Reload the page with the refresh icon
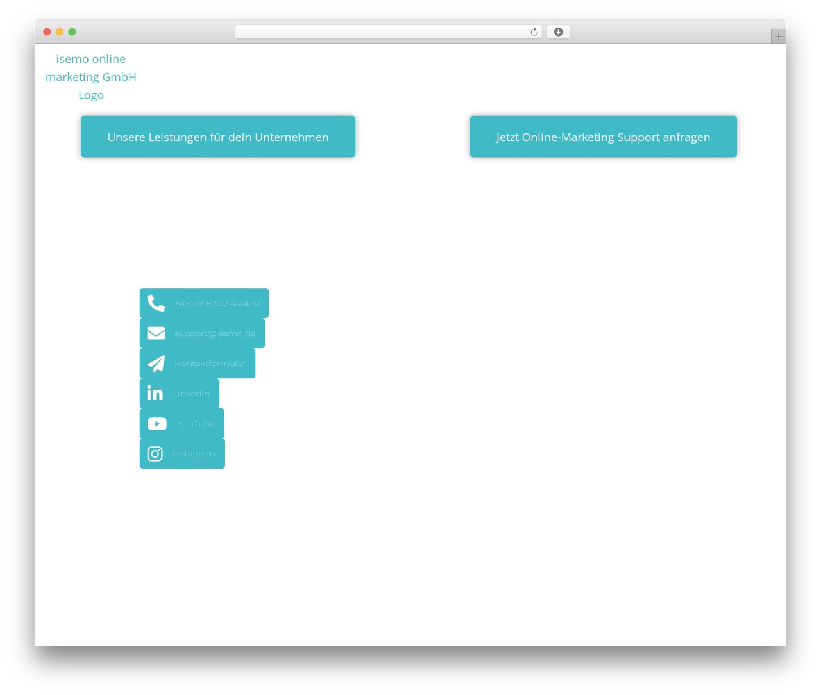Viewport: 821px width, 695px height. [534, 32]
